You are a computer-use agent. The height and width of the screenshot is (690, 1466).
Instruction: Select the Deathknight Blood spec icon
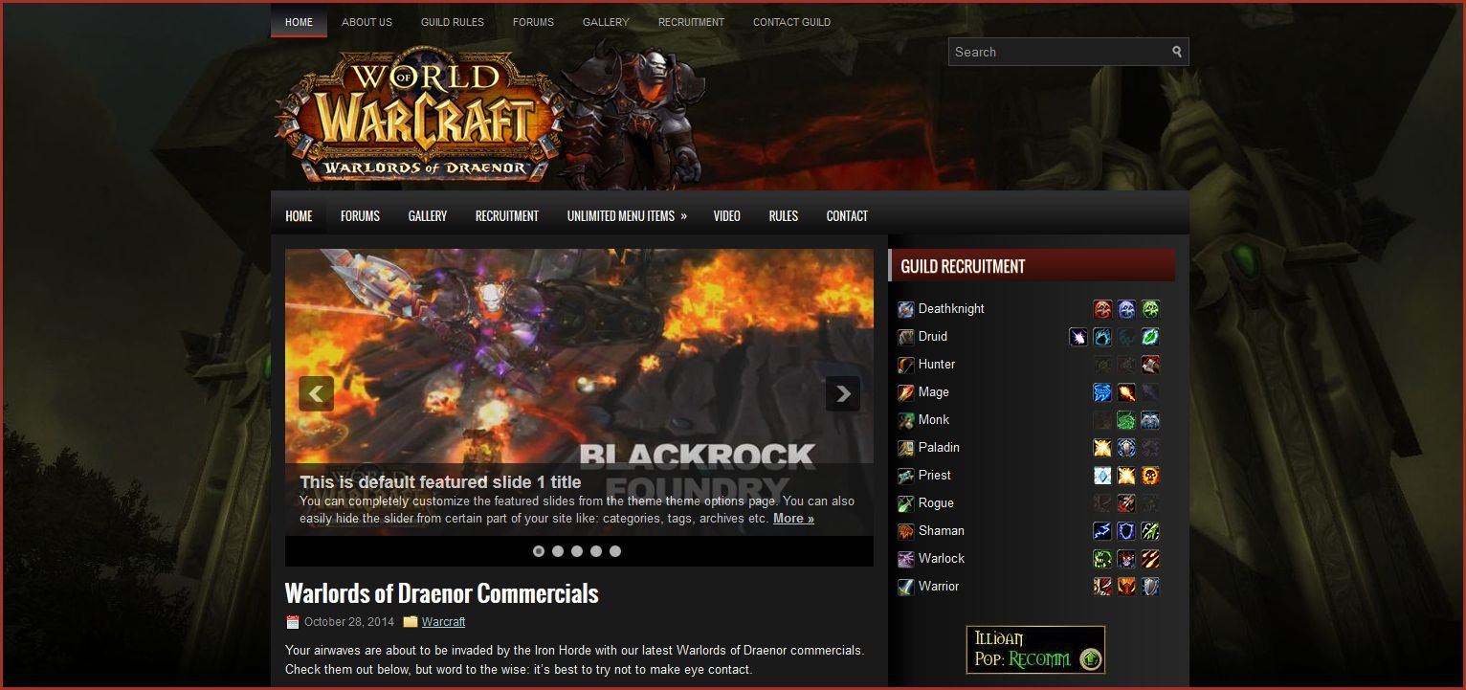click(1102, 309)
